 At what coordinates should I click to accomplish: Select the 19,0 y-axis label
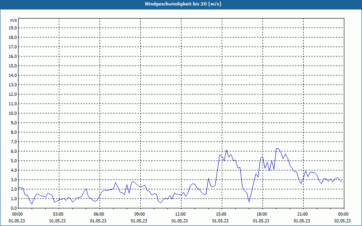coord(13,28)
